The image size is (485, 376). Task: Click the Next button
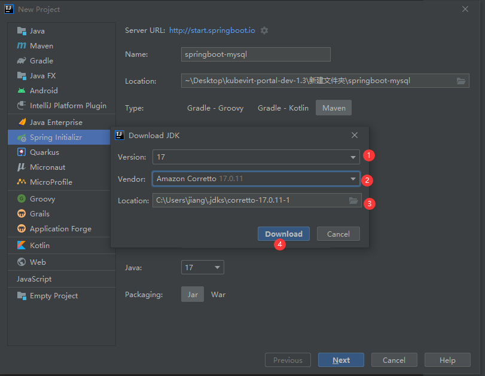(341, 360)
